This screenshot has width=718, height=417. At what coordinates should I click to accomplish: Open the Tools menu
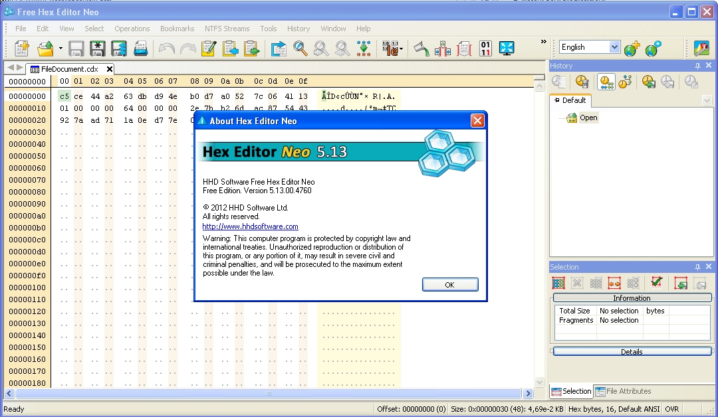point(269,29)
